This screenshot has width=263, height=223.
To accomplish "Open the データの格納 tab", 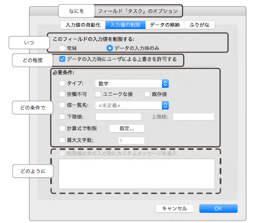I will 165,25.
